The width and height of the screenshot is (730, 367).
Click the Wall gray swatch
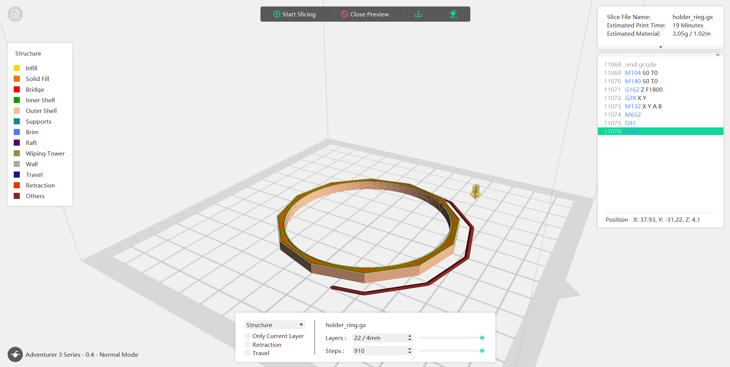point(17,164)
